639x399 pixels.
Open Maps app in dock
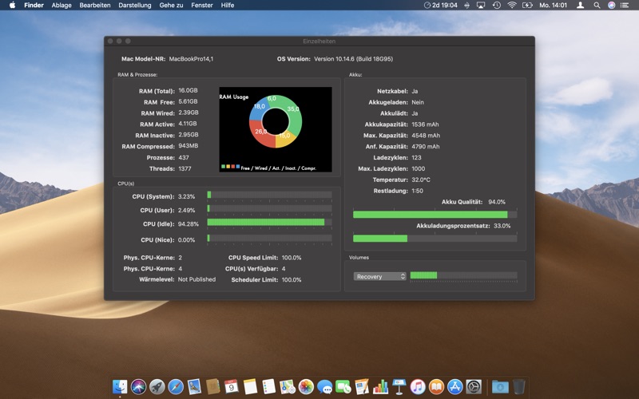[x=288, y=387]
